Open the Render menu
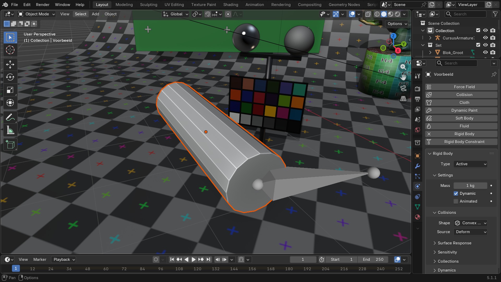Screen dimensions: 501x282 coord(43,5)
